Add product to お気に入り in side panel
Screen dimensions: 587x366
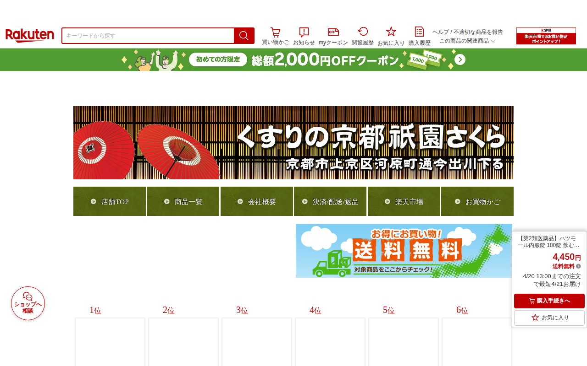[x=549, y=318]
